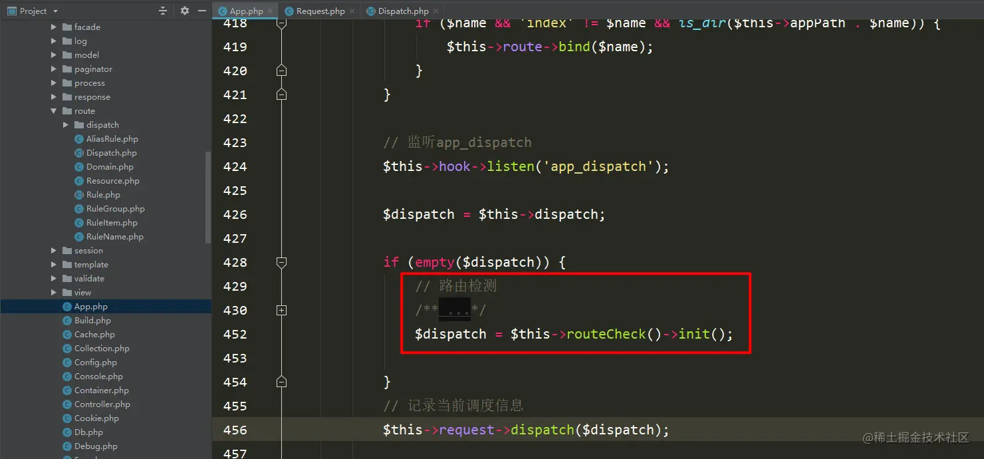Expand the paginator folder
Viewport: 984px width, 459px height.
coord(54,69)
